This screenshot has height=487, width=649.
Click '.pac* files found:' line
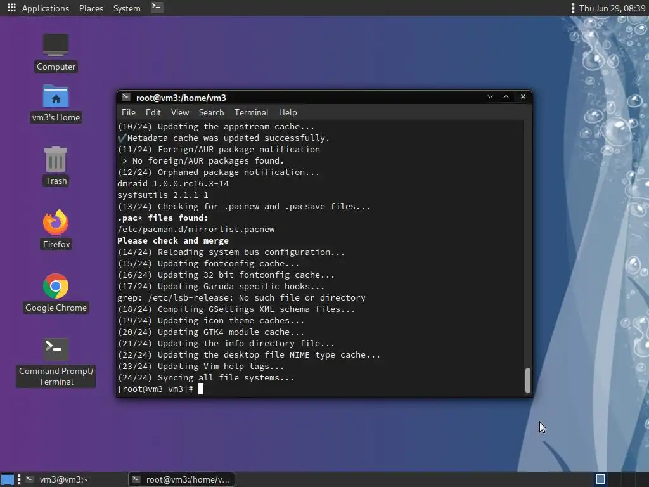[x=163, y=218]
